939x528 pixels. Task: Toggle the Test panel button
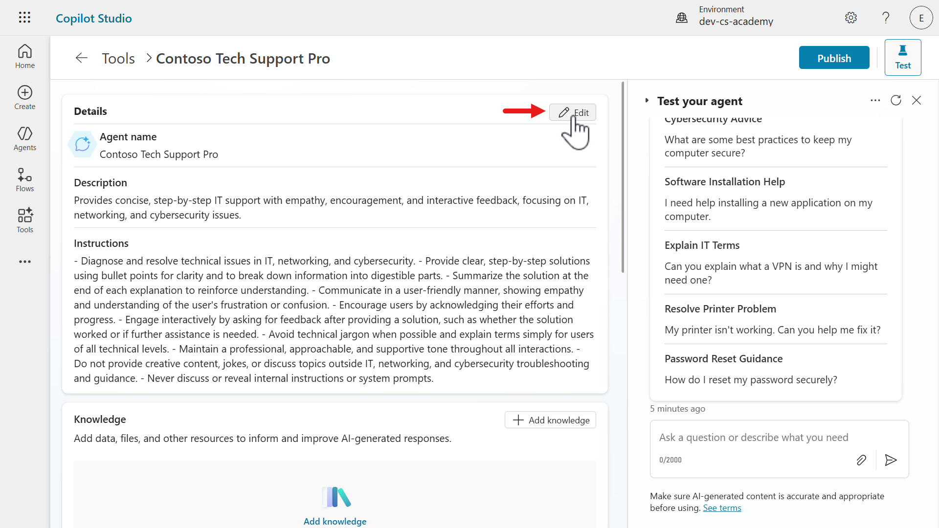tap(902, 58)
